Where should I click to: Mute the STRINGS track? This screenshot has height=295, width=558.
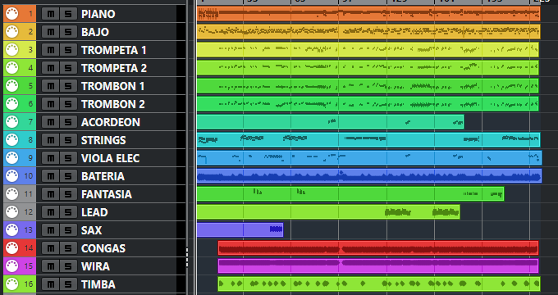[x=51, y=140]
